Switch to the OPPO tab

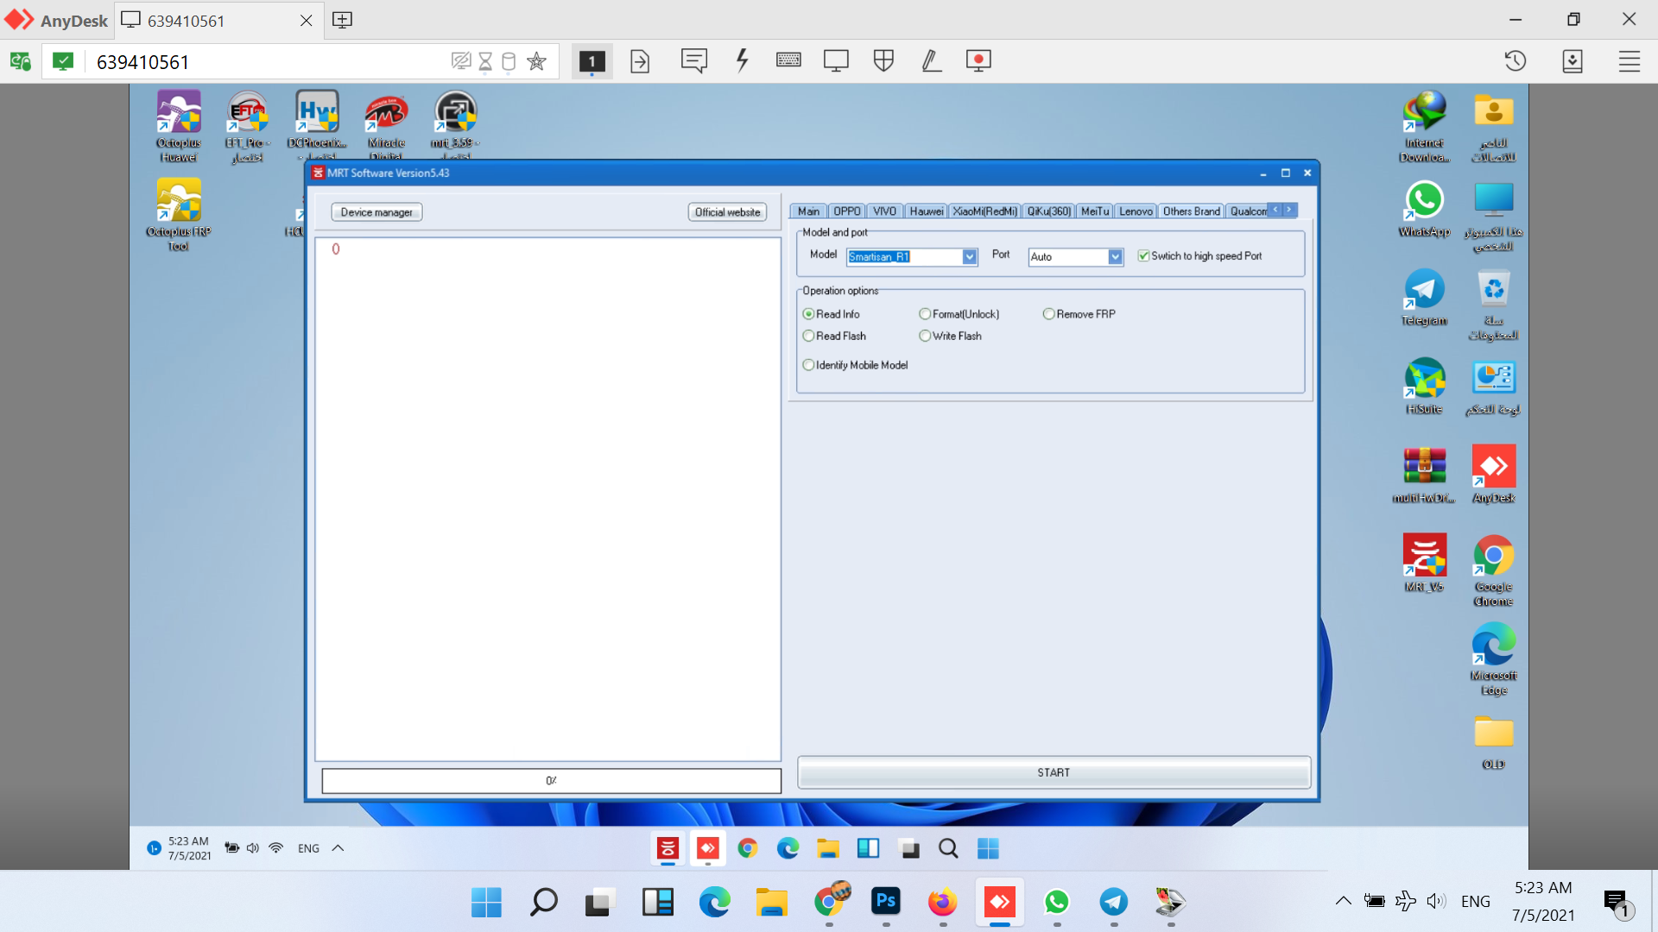pyautogui.click(x=846, y=211)
